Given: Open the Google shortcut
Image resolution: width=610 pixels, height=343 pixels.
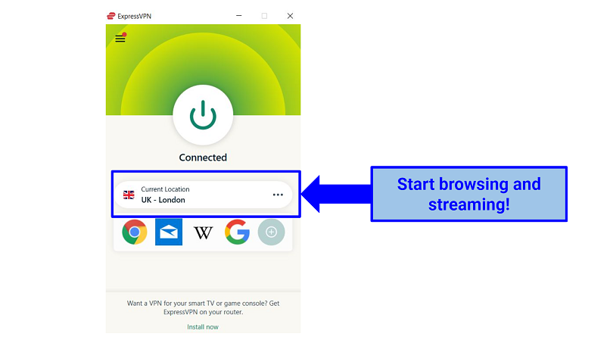Looking at the screenshot, I should pyautogui.click(x=237, y=232).
